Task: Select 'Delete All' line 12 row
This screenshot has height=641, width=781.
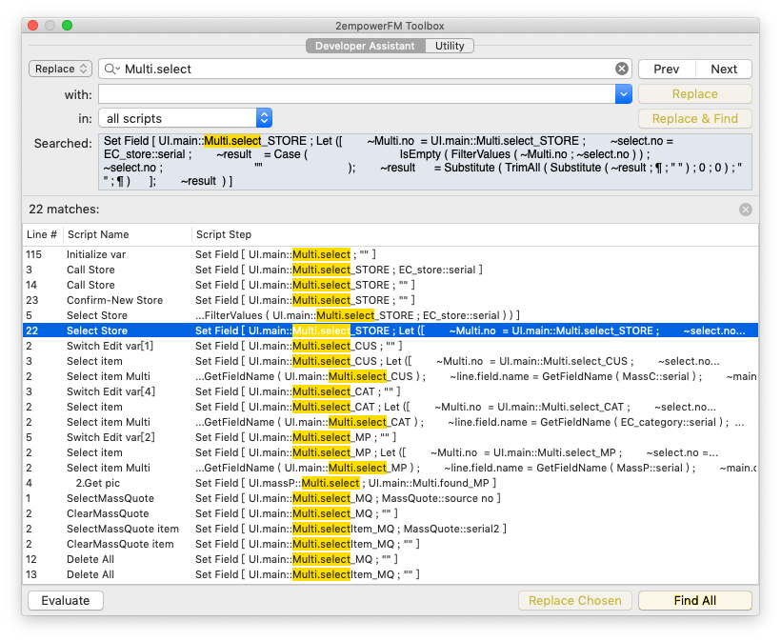Action: click(x=390, y=559)
